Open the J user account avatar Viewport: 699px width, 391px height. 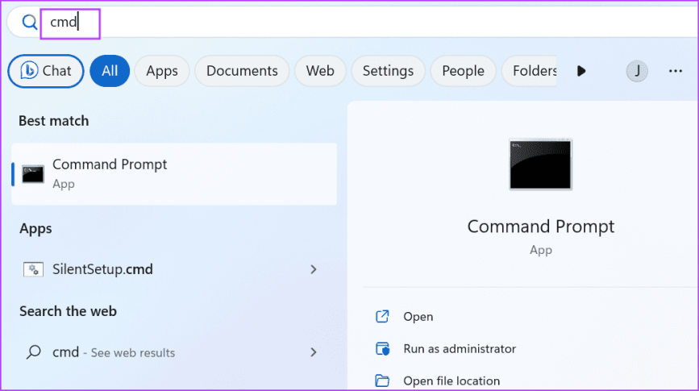(x=637, y=71)
